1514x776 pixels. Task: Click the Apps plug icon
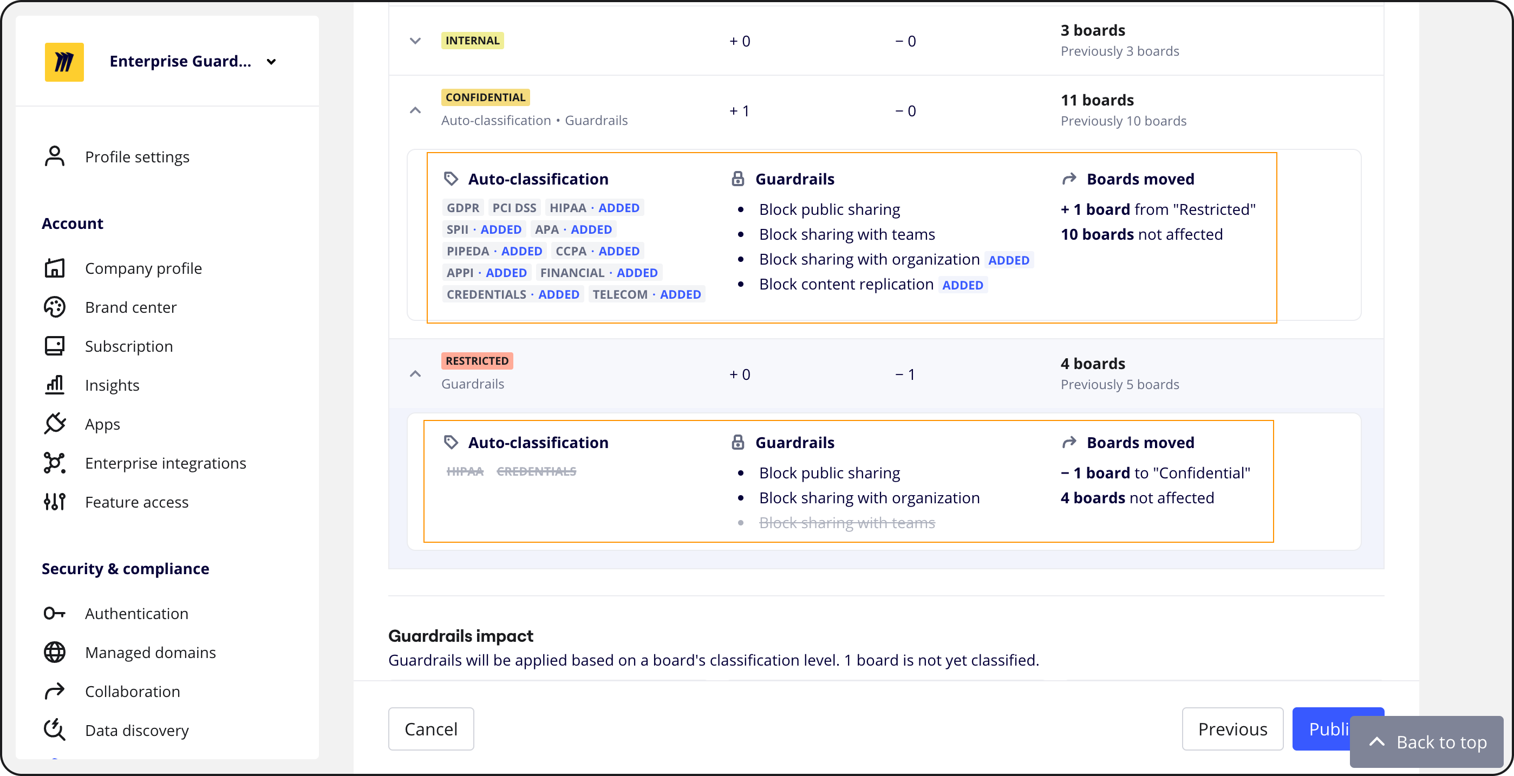coord(55,424)
